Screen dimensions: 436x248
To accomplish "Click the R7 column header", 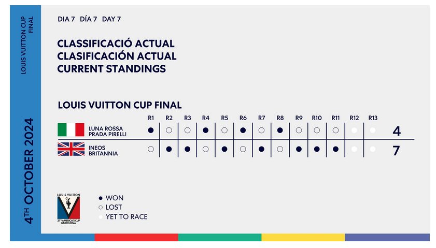I will [261, 118].
